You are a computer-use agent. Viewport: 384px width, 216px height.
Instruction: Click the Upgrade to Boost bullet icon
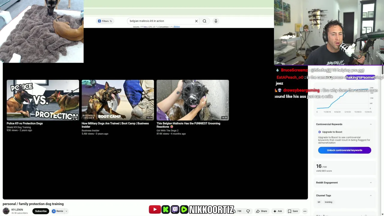pyautogui.click(x=319, y=132)
